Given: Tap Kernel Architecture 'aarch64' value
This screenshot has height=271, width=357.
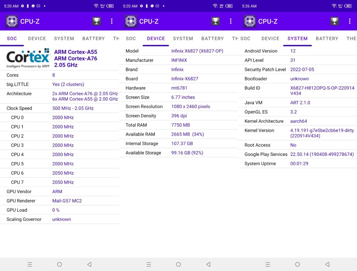Looking at the screenshot, I should click(x=298, y=121).
